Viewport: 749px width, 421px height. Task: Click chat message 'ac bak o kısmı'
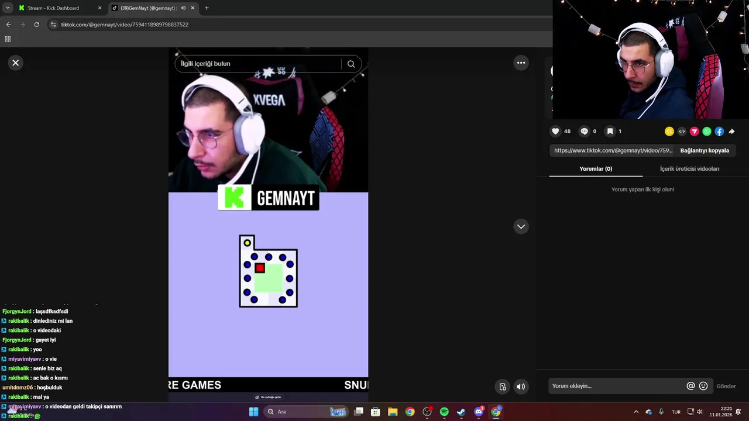[x=50, y=378]
